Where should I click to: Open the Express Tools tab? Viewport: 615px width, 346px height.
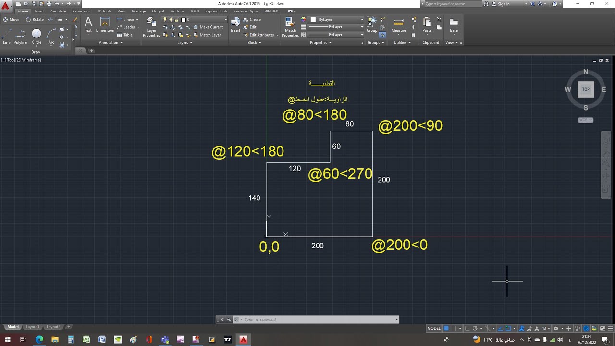click(216, 11)
